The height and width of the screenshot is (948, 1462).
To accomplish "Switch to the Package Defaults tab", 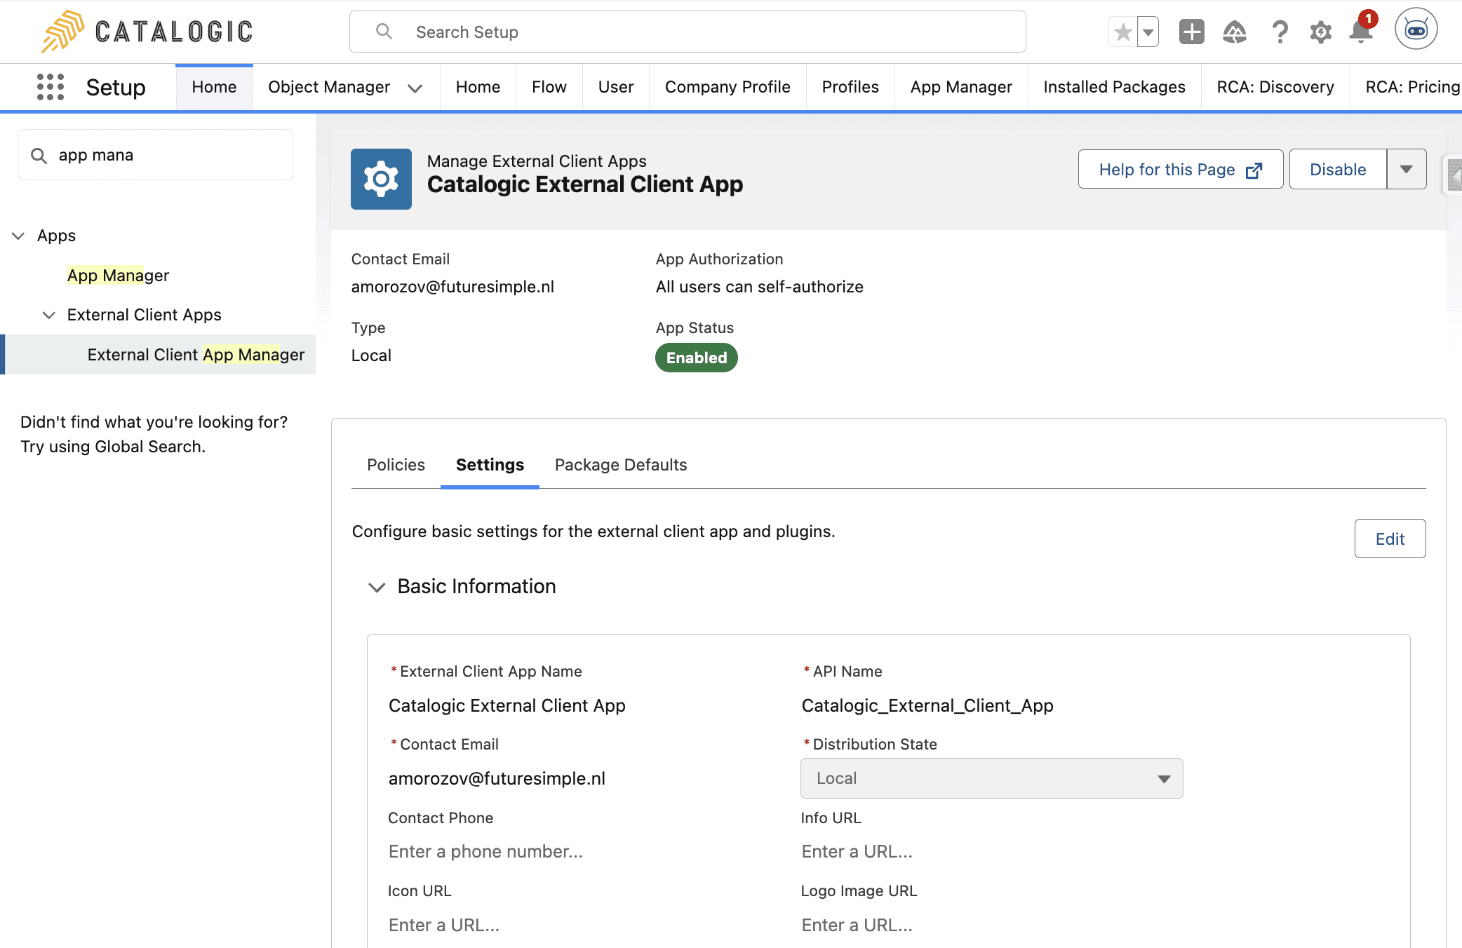I will pyautogui.click(x=620, y=465).
